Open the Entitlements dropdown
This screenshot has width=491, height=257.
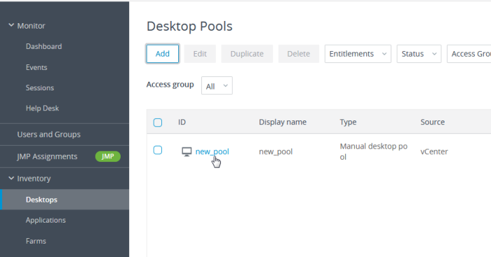[x=358, y=54]
